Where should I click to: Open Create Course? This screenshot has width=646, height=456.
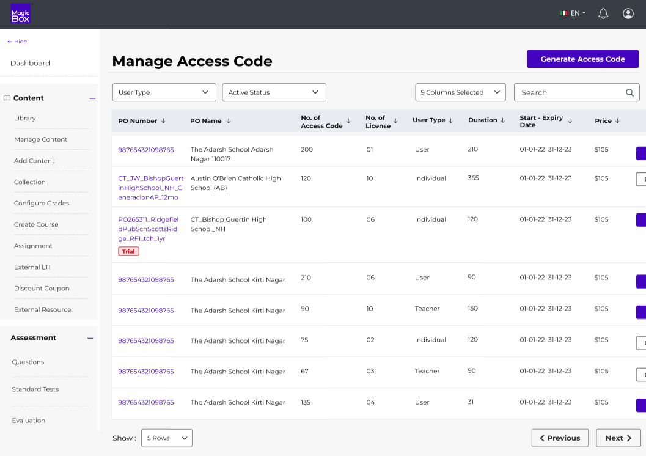[36, 224]
